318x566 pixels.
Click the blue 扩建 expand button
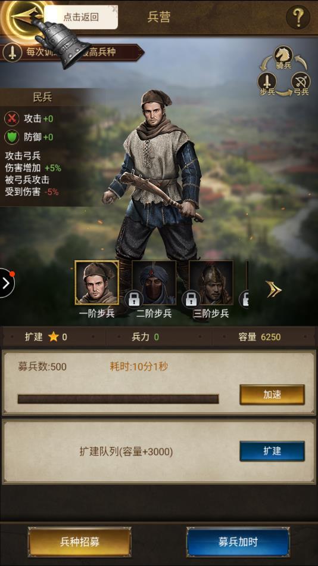pyautogui.click(x=272, y=451)
